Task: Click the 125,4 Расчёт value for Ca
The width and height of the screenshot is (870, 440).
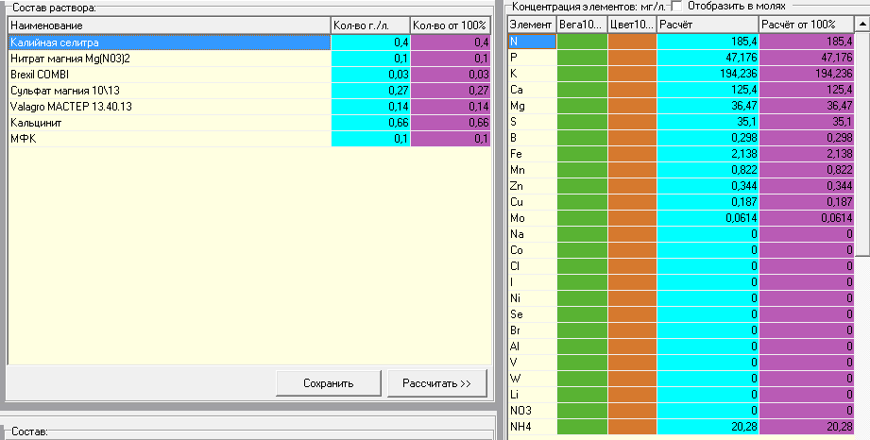Action: [708, 90]
